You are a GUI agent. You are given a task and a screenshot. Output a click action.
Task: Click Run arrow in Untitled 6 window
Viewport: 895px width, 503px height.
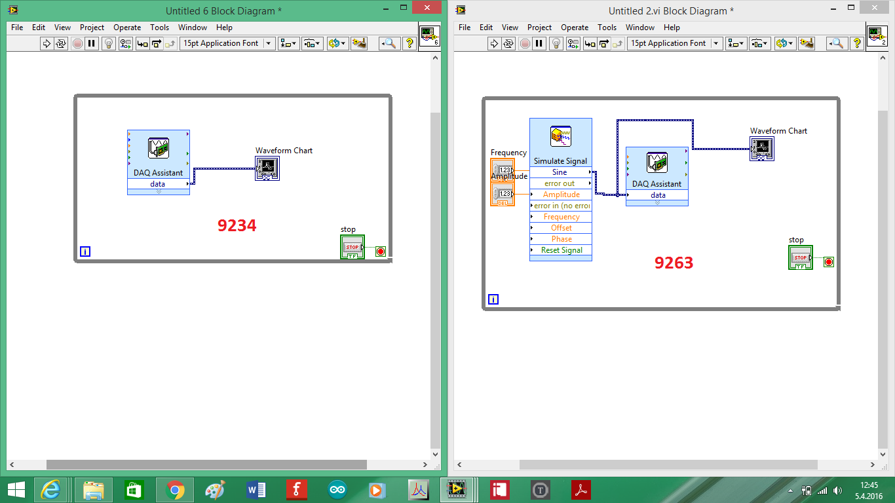point(47,43)
